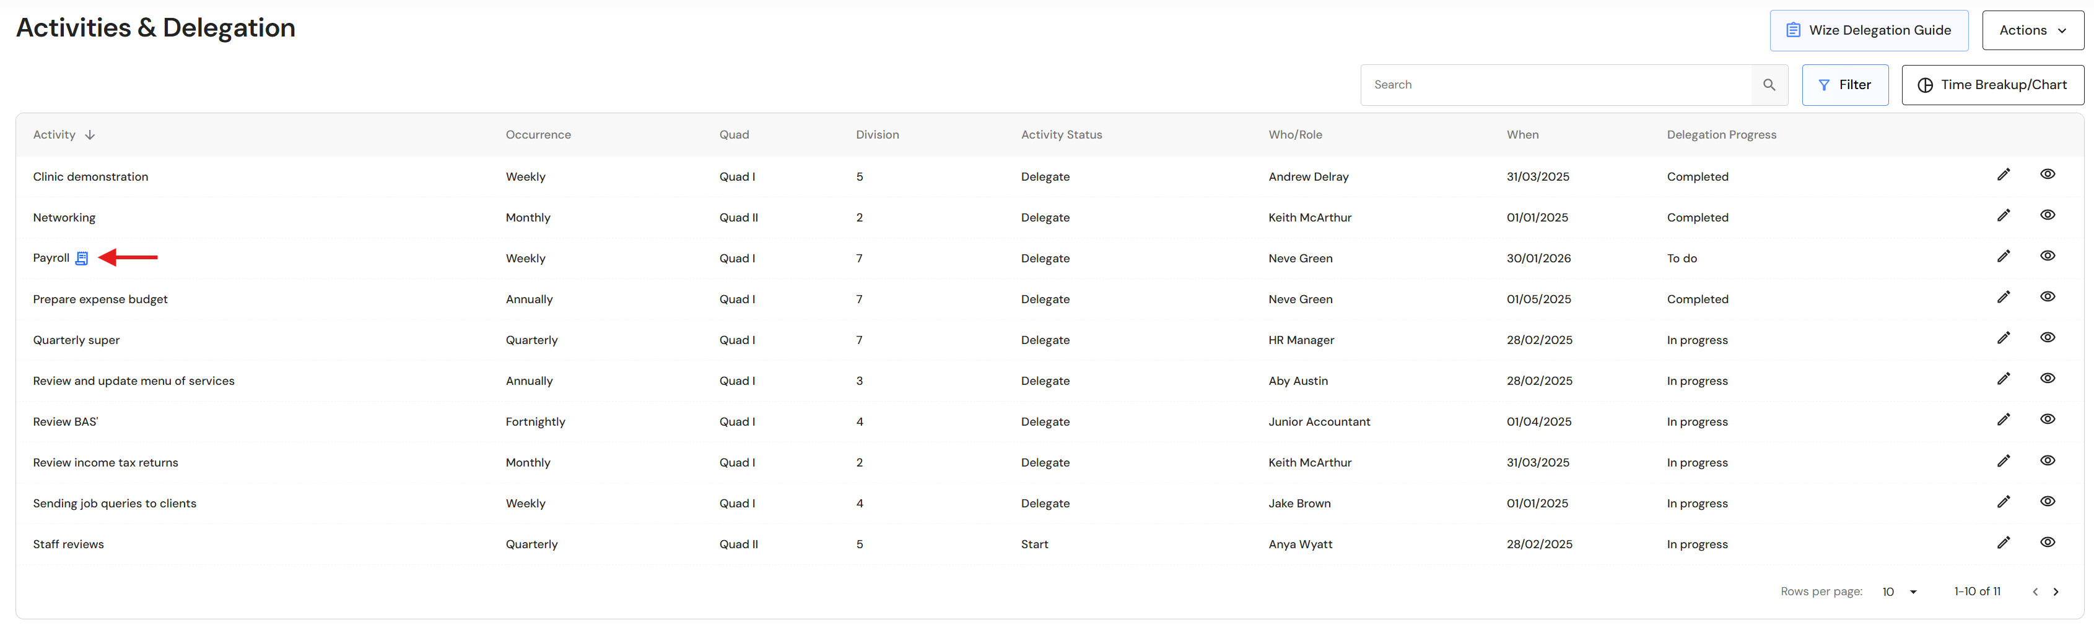
Task: Edit the Review income tax returns row
Action: (x=2003, y=461)
